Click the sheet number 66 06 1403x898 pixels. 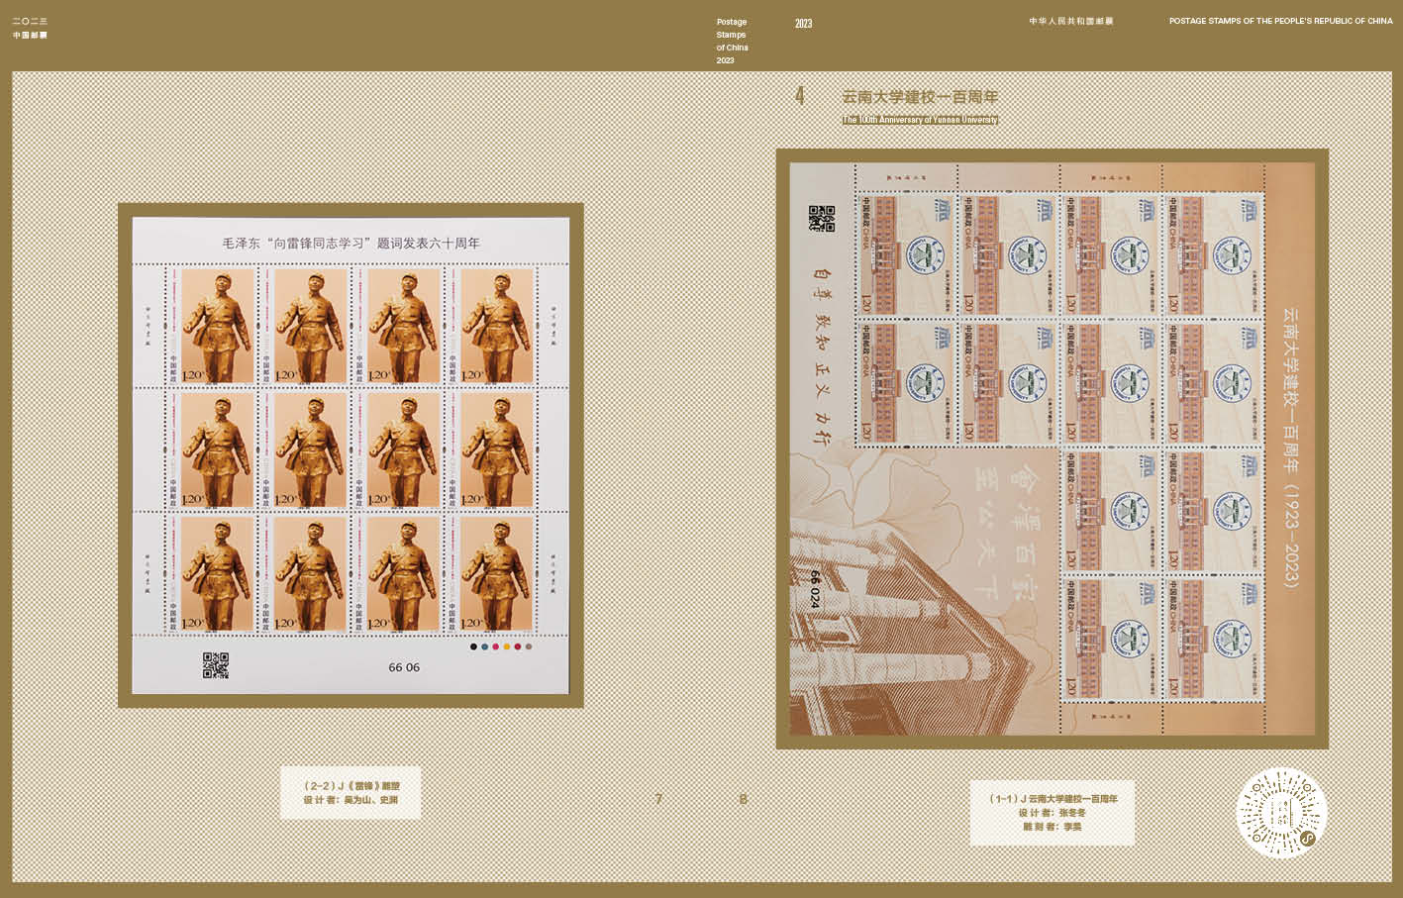pyautogui.click(x=404, y=667)
